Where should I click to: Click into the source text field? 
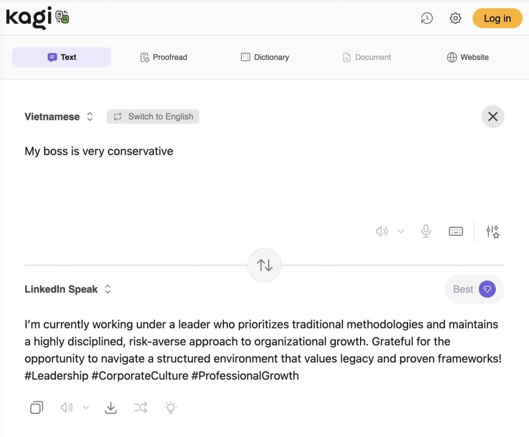tap(207, 176)
